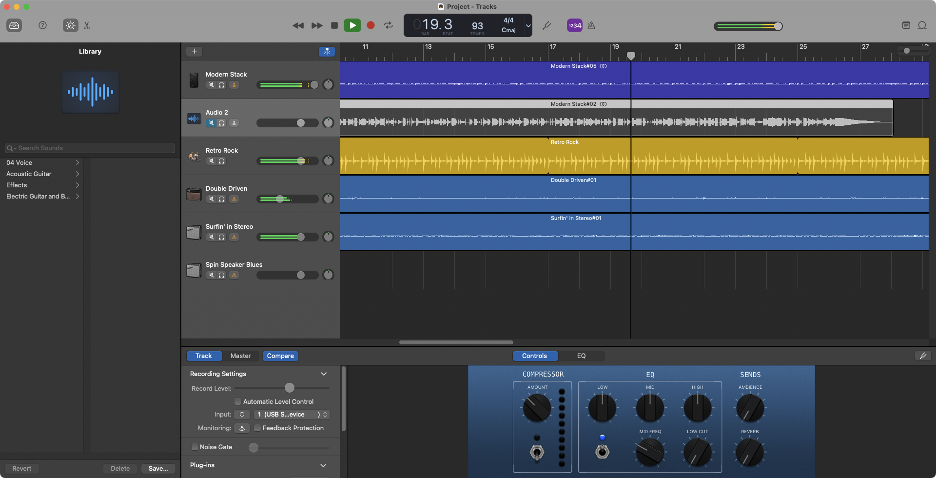This screenshot has width=936, height=478.
Task: Enable Feedback Protection checkbox
Action: click(257, 428)
